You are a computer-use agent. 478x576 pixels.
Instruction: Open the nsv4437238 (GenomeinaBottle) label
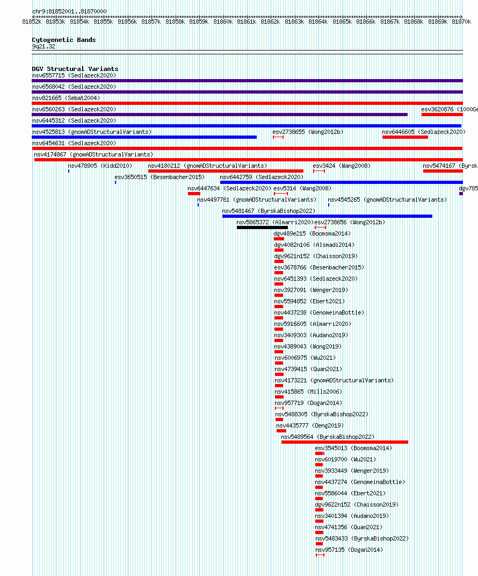coord(319,312)
